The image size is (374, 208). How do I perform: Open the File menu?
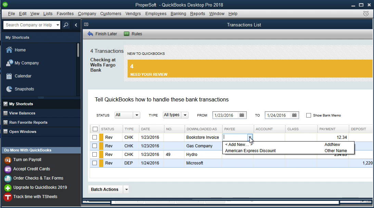click(x=11, y=14)
